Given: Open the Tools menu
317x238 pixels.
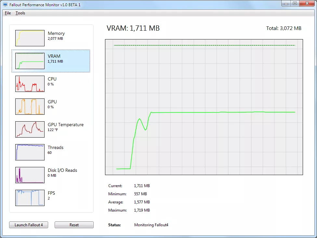Looking at the screenshot, I should (20, 13).
